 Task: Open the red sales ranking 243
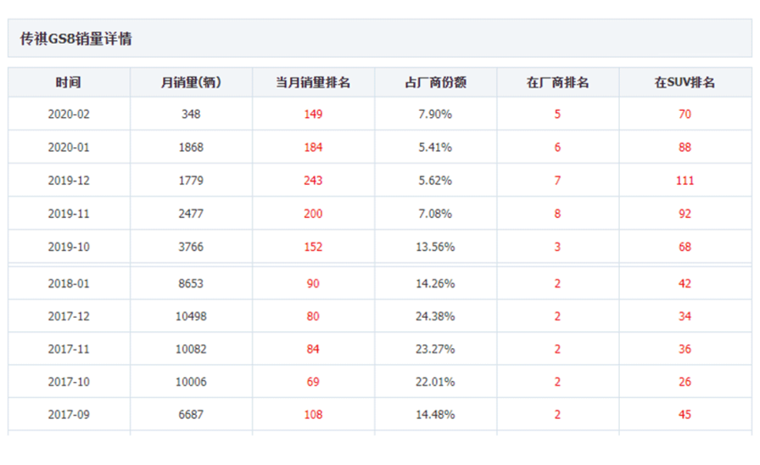tap(313, 180)
